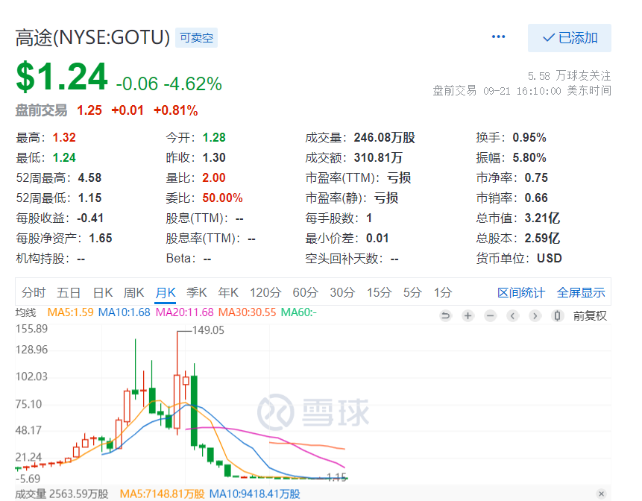Click the MA20:11.68 moving average label
642x501 pixels.
click(185, 312)
